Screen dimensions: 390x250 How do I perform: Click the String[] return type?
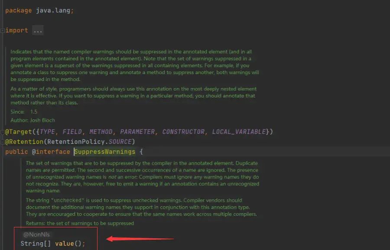click(x=36, y=244)
